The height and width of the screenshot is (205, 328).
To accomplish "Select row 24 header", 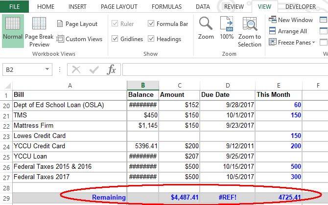I will 6,147.
